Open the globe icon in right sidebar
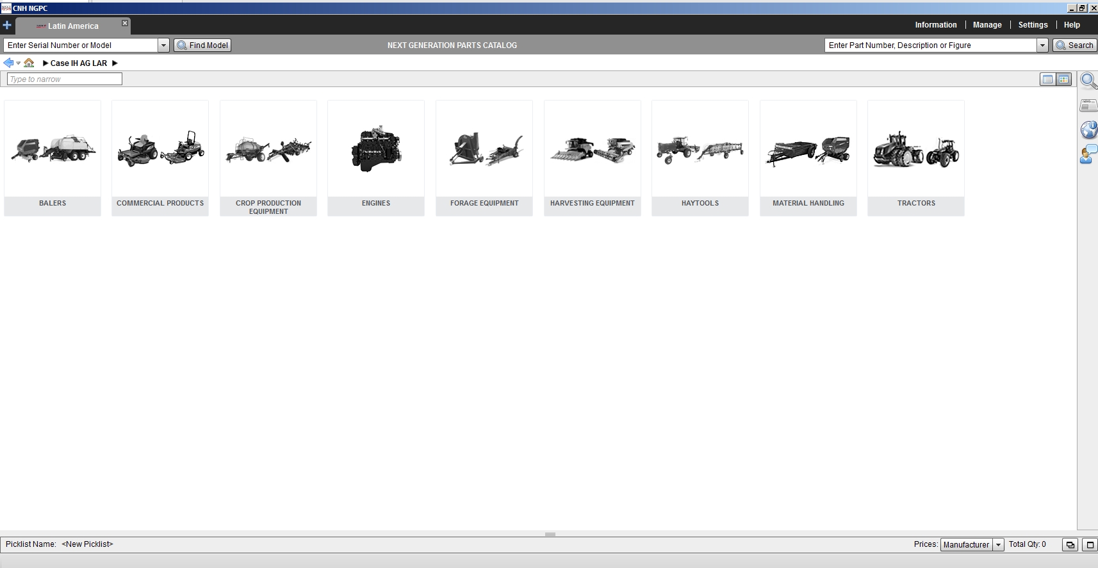Screen dimensions: 1098x568 click(x=1088, y=130)
